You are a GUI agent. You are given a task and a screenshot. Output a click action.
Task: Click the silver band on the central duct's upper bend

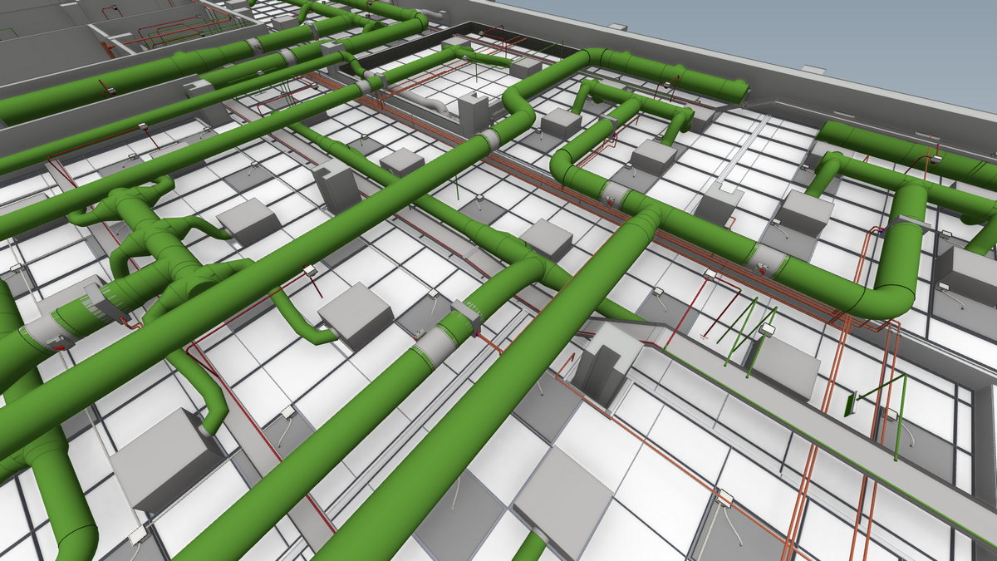point(489,139)
